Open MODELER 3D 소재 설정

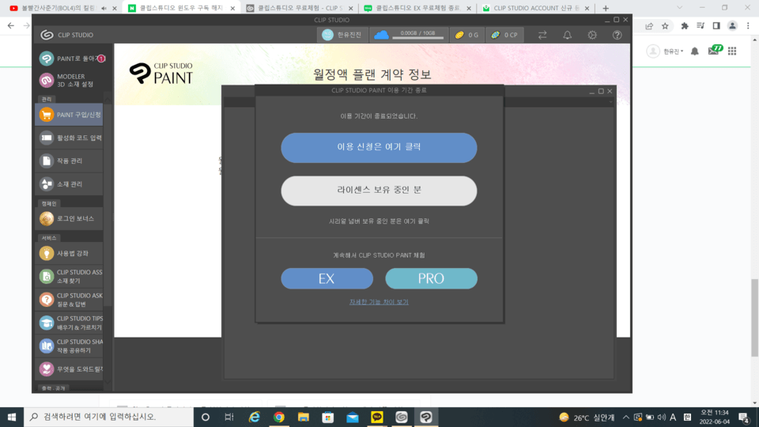click(70, 81)
